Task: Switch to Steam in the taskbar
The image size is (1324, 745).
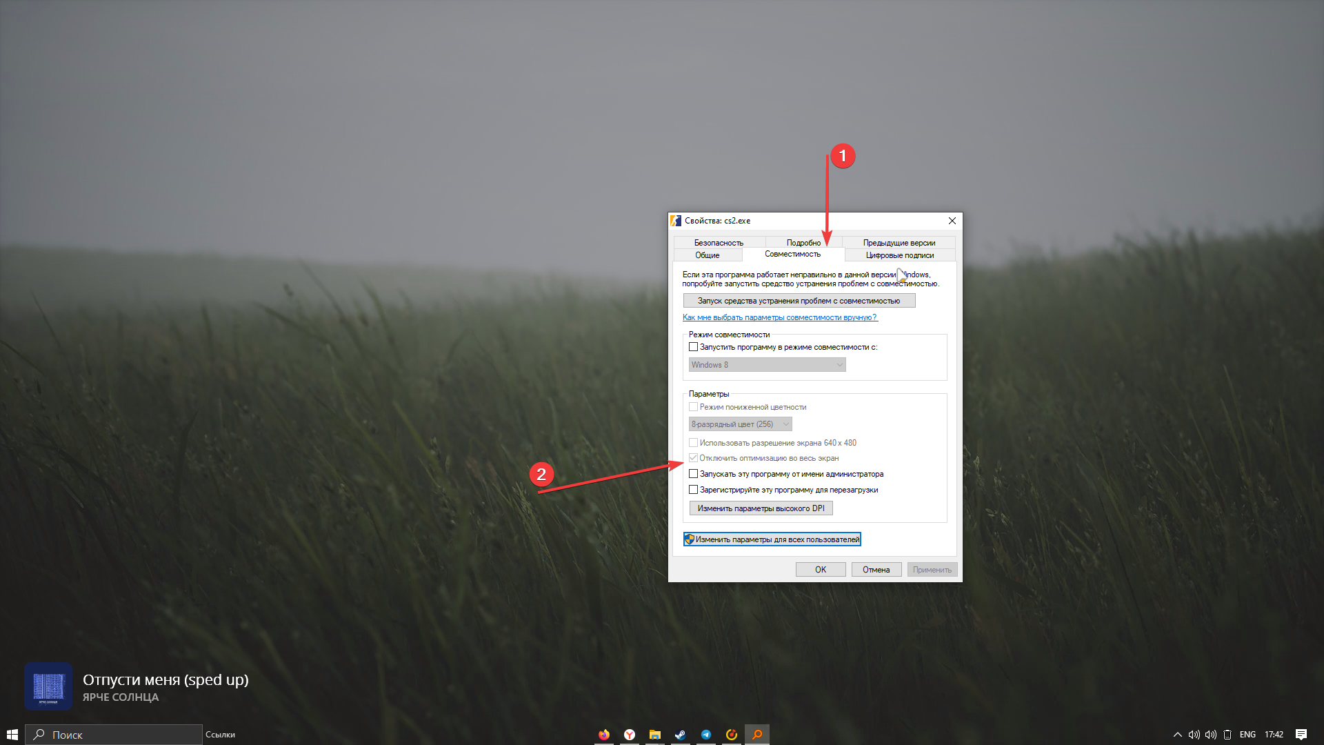Action: tap(680, 735)
